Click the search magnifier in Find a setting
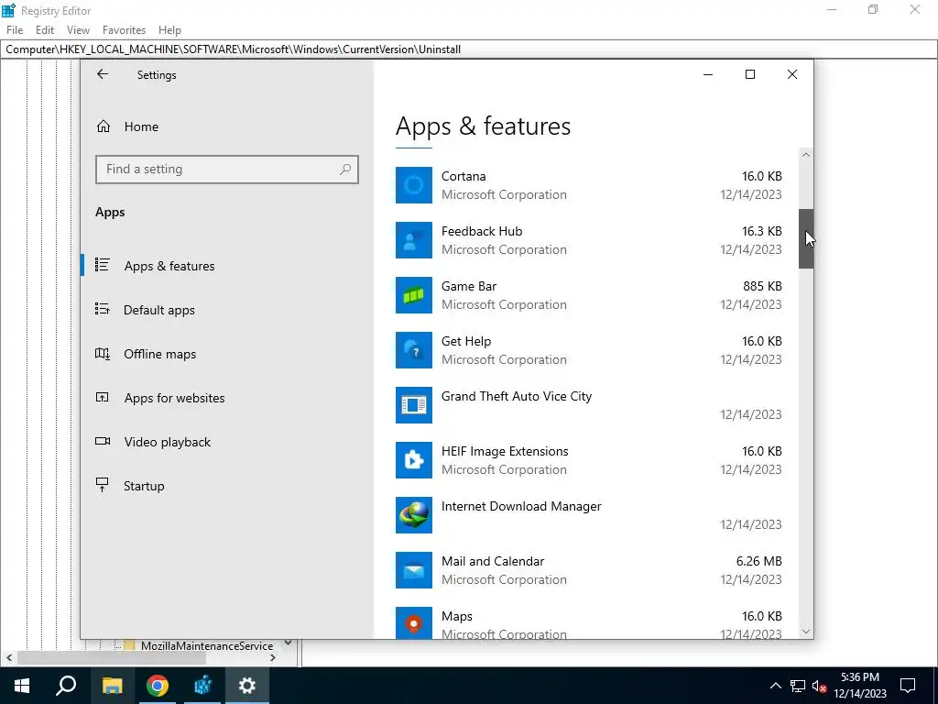938x704 pixels. click(345, 170)
